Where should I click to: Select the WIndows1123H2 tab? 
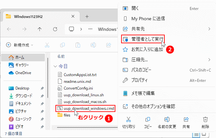pos(41,17)
